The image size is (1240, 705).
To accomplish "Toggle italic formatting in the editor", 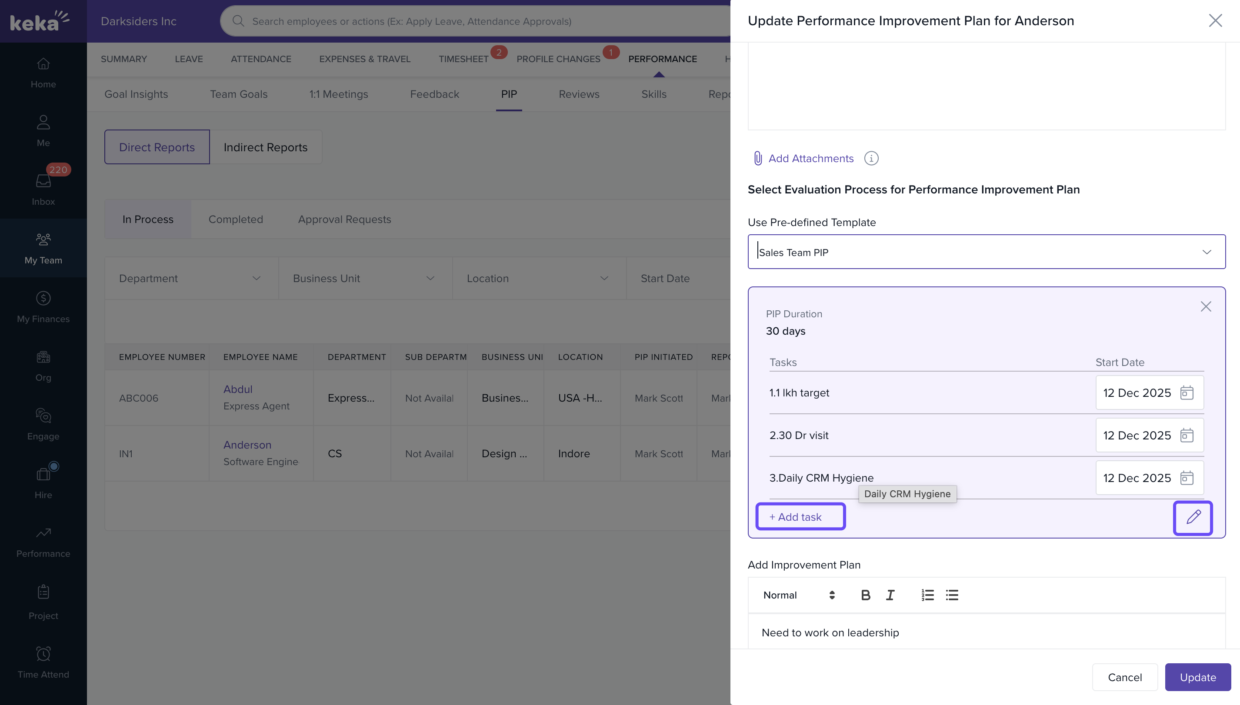I will pyautogui.click(x=890, y=595).
